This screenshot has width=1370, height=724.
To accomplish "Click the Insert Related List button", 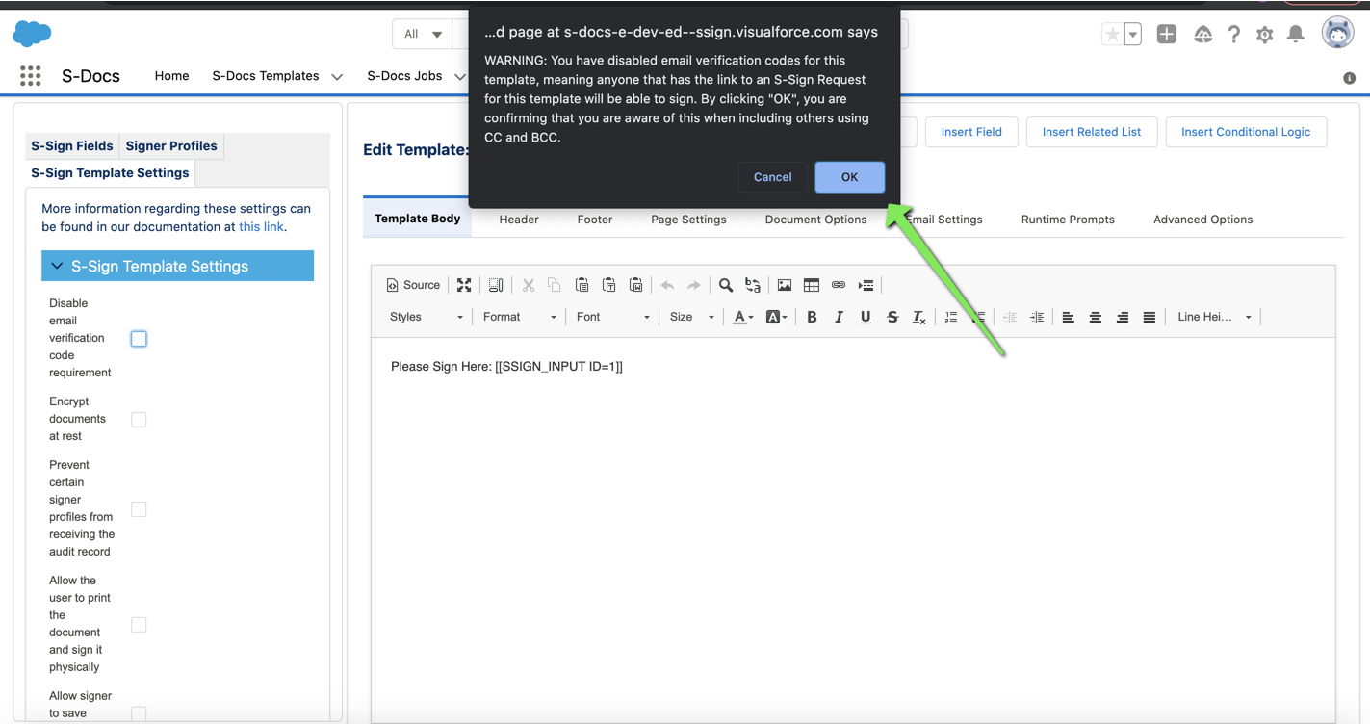I will click(x=1092, y=132).
